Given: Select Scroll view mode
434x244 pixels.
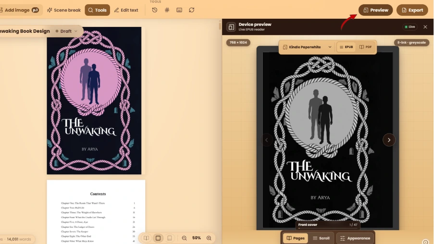Looking at the screenshot, I should [x=321, y=238].
